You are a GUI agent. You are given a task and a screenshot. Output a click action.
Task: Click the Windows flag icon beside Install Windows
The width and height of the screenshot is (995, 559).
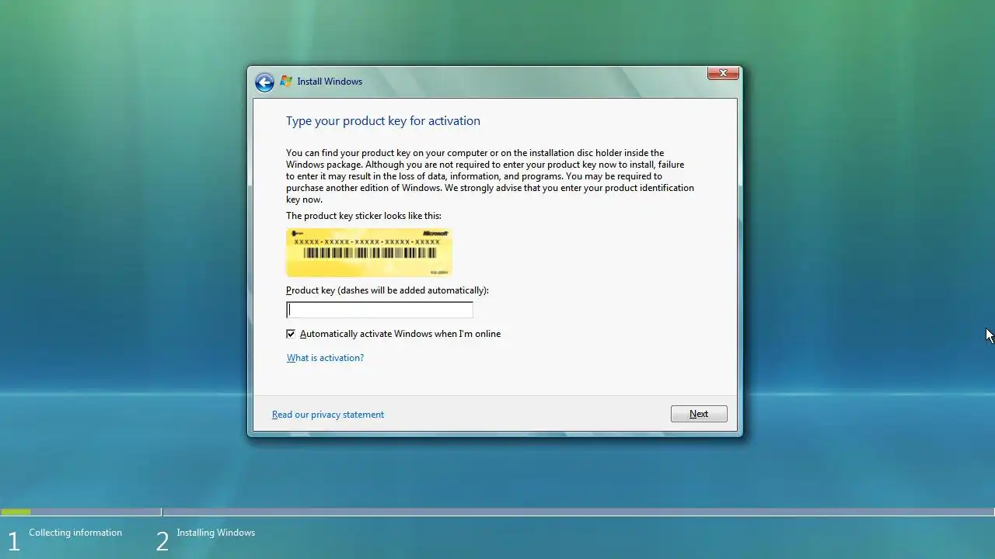pos(286,82)
